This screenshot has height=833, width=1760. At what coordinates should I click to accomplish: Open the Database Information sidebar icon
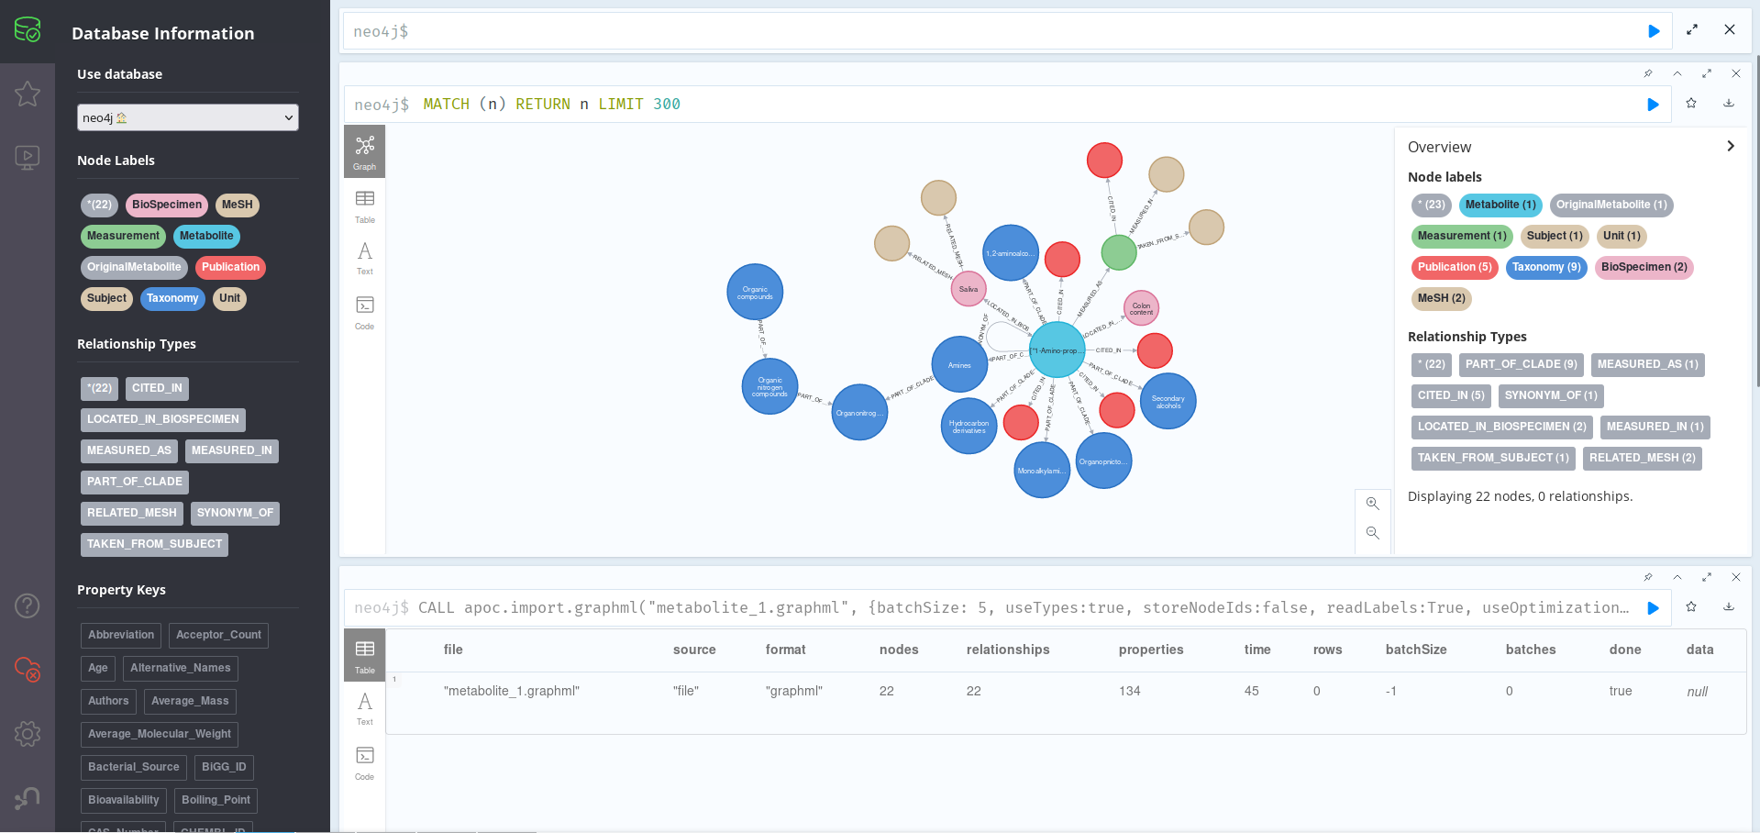[28, 30]
